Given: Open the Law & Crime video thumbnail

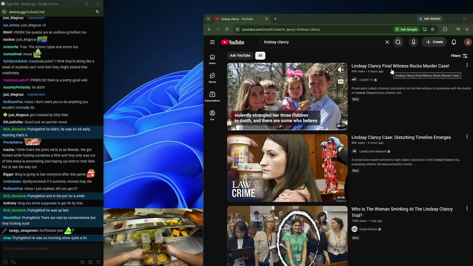Looking at the screenshot, I should point(287,168).
